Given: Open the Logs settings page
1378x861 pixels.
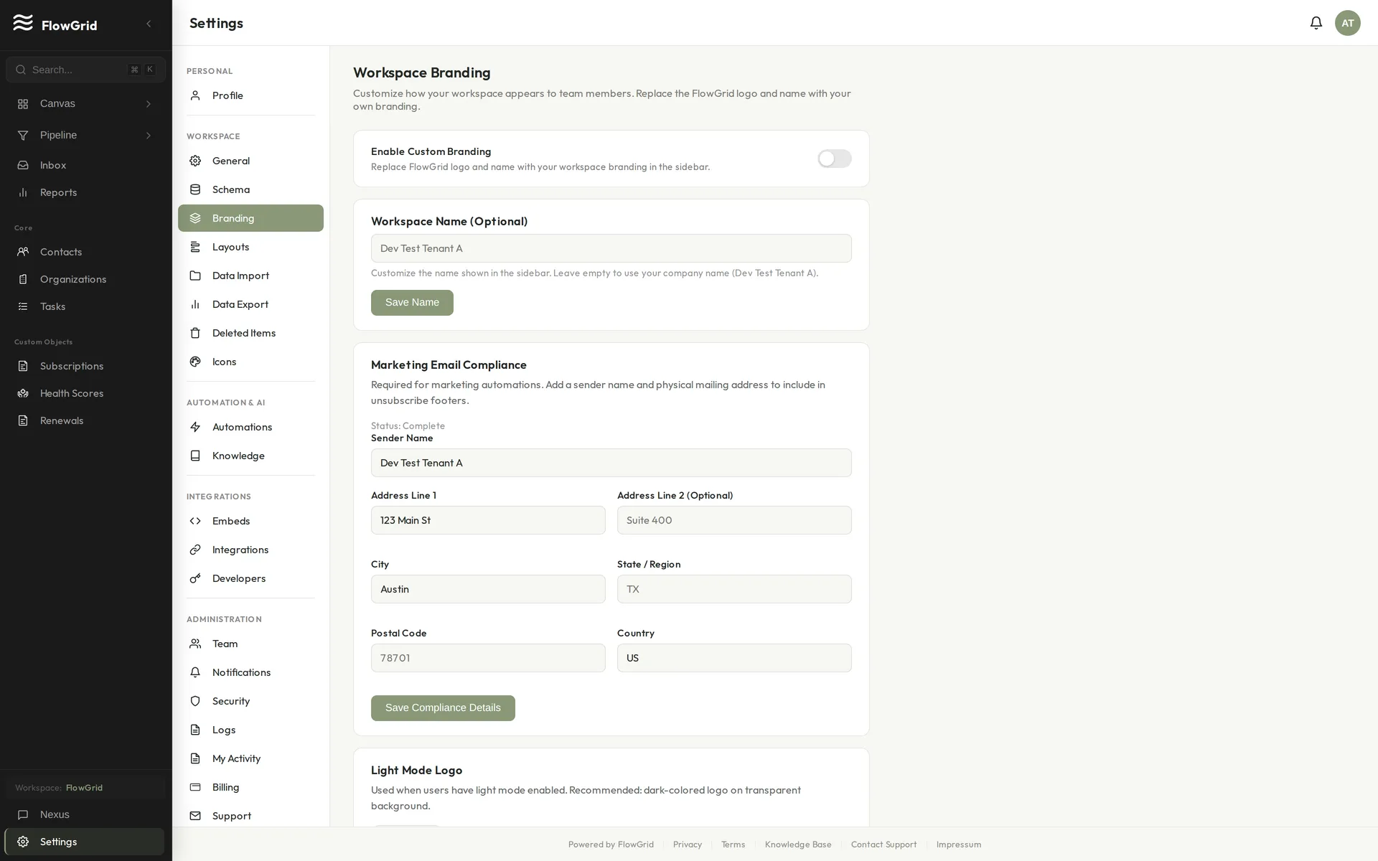Looking at the screenshot, I should [250, 730].
